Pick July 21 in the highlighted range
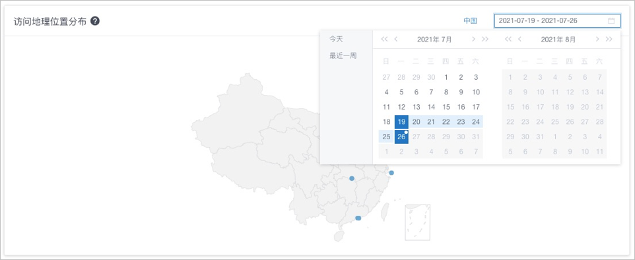The height and width of the screenshot is (260, 635). (431, 122)
